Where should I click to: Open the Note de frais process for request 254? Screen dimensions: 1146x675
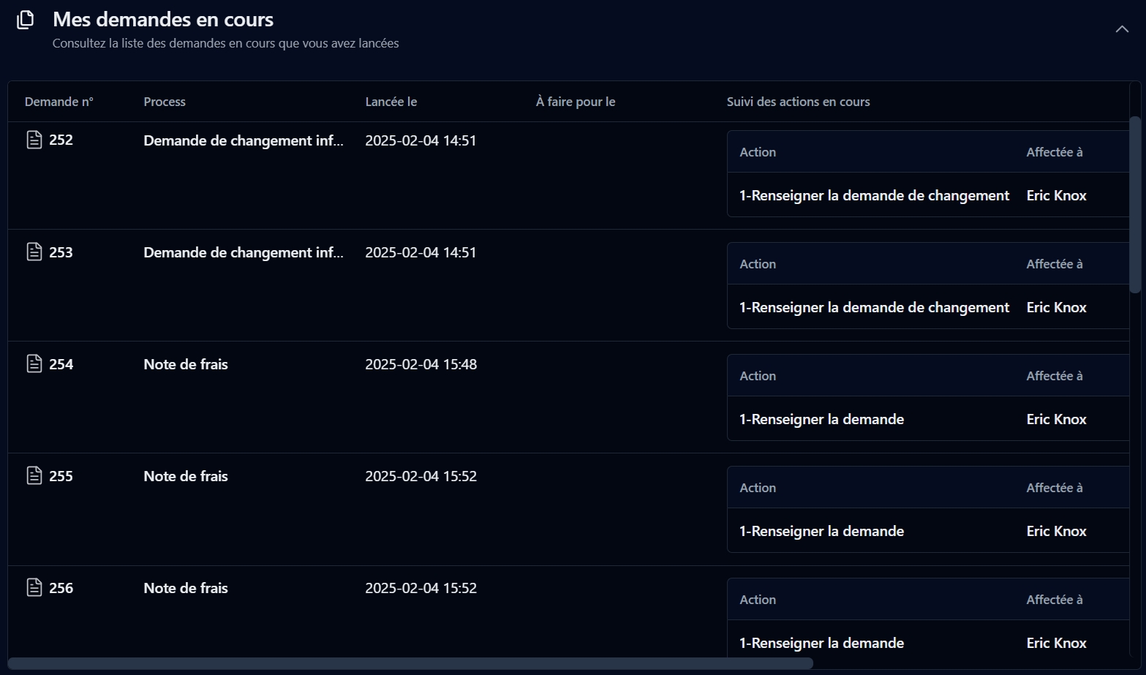[x=186, y=364]
